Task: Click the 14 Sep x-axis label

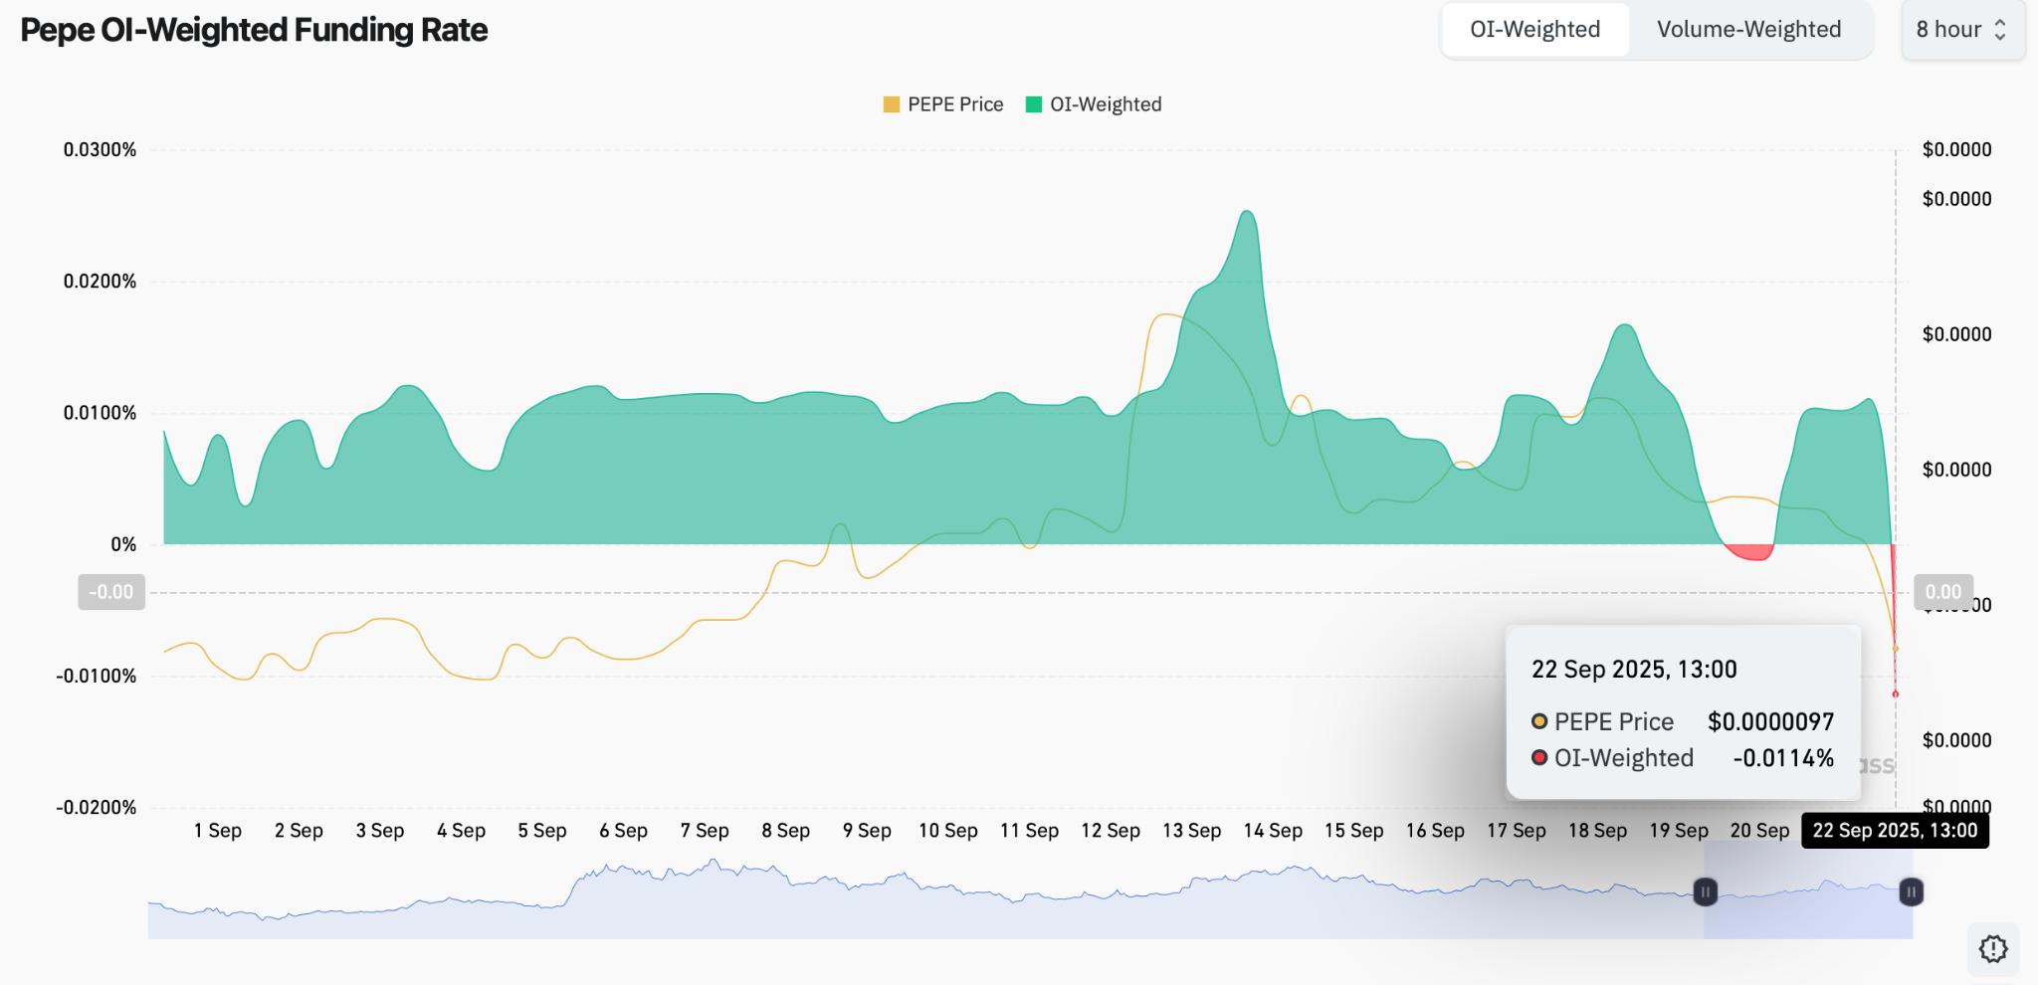Action: (x=1273, y=831)
